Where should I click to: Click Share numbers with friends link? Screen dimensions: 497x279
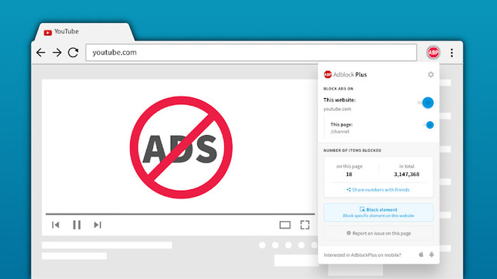click(378, 190)
